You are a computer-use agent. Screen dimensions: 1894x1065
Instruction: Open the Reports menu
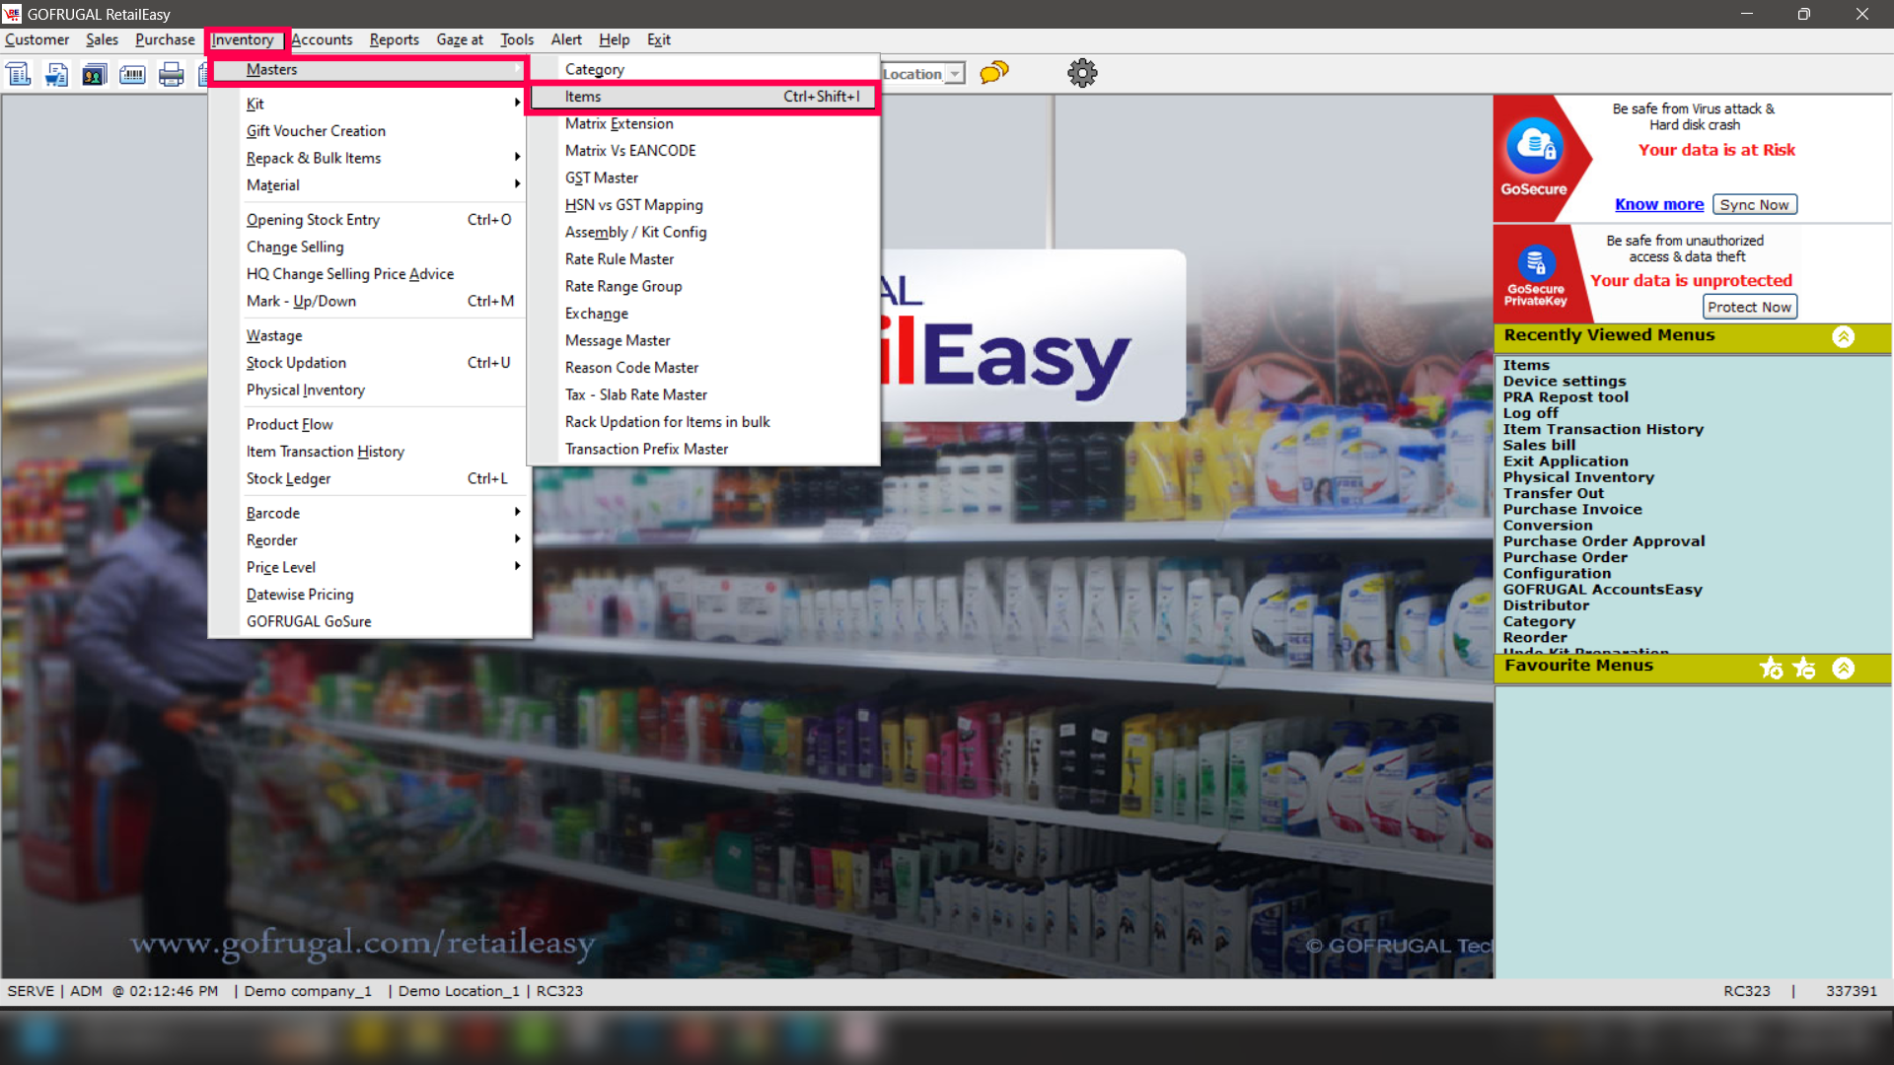394,39
